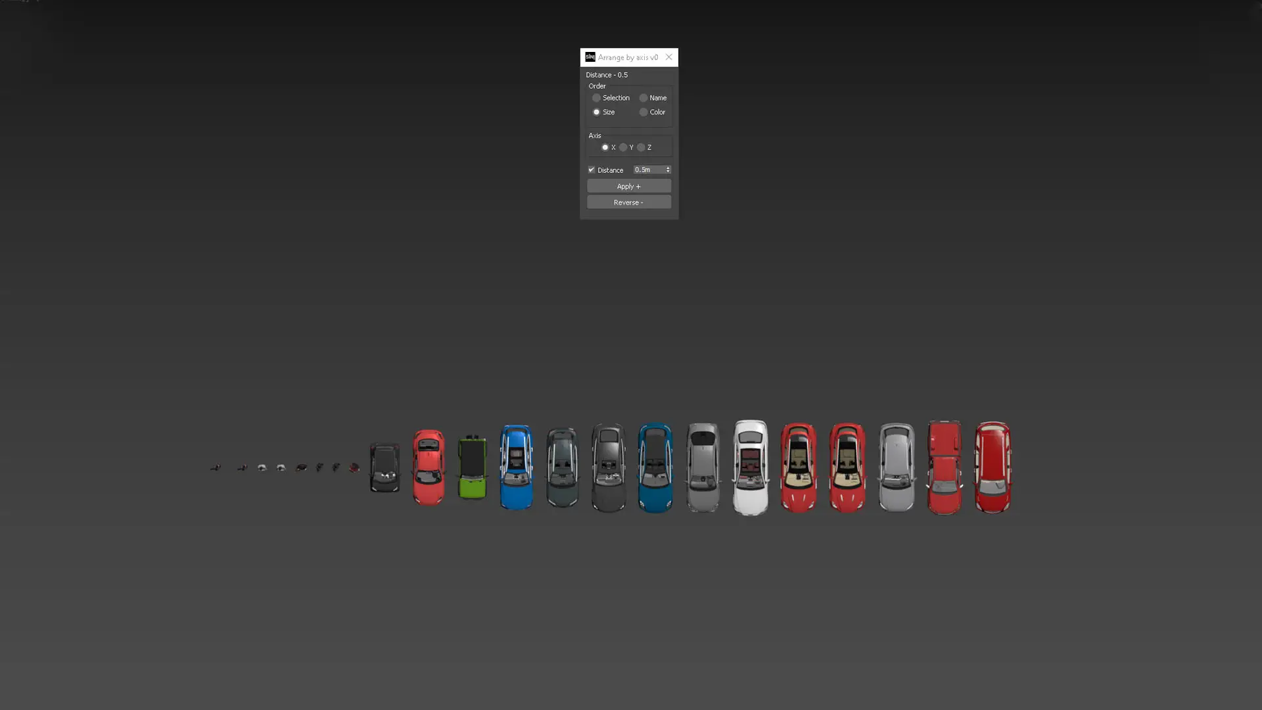Viewport: 1262px width, 710px height.
Task: Click the Reverse - button
Action: click(629, 202)
